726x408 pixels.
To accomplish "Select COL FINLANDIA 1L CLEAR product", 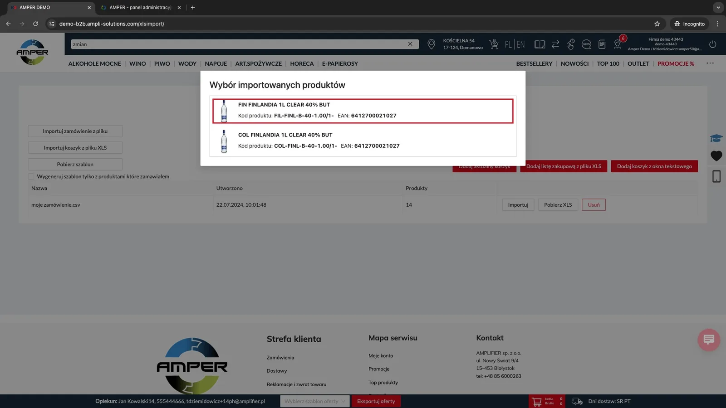I will [363, 141].
